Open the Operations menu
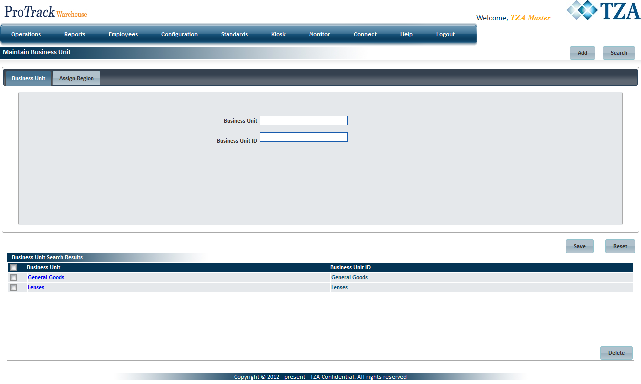Image resolution: width=641 pixels, height=384 pixels. point(26,34)
